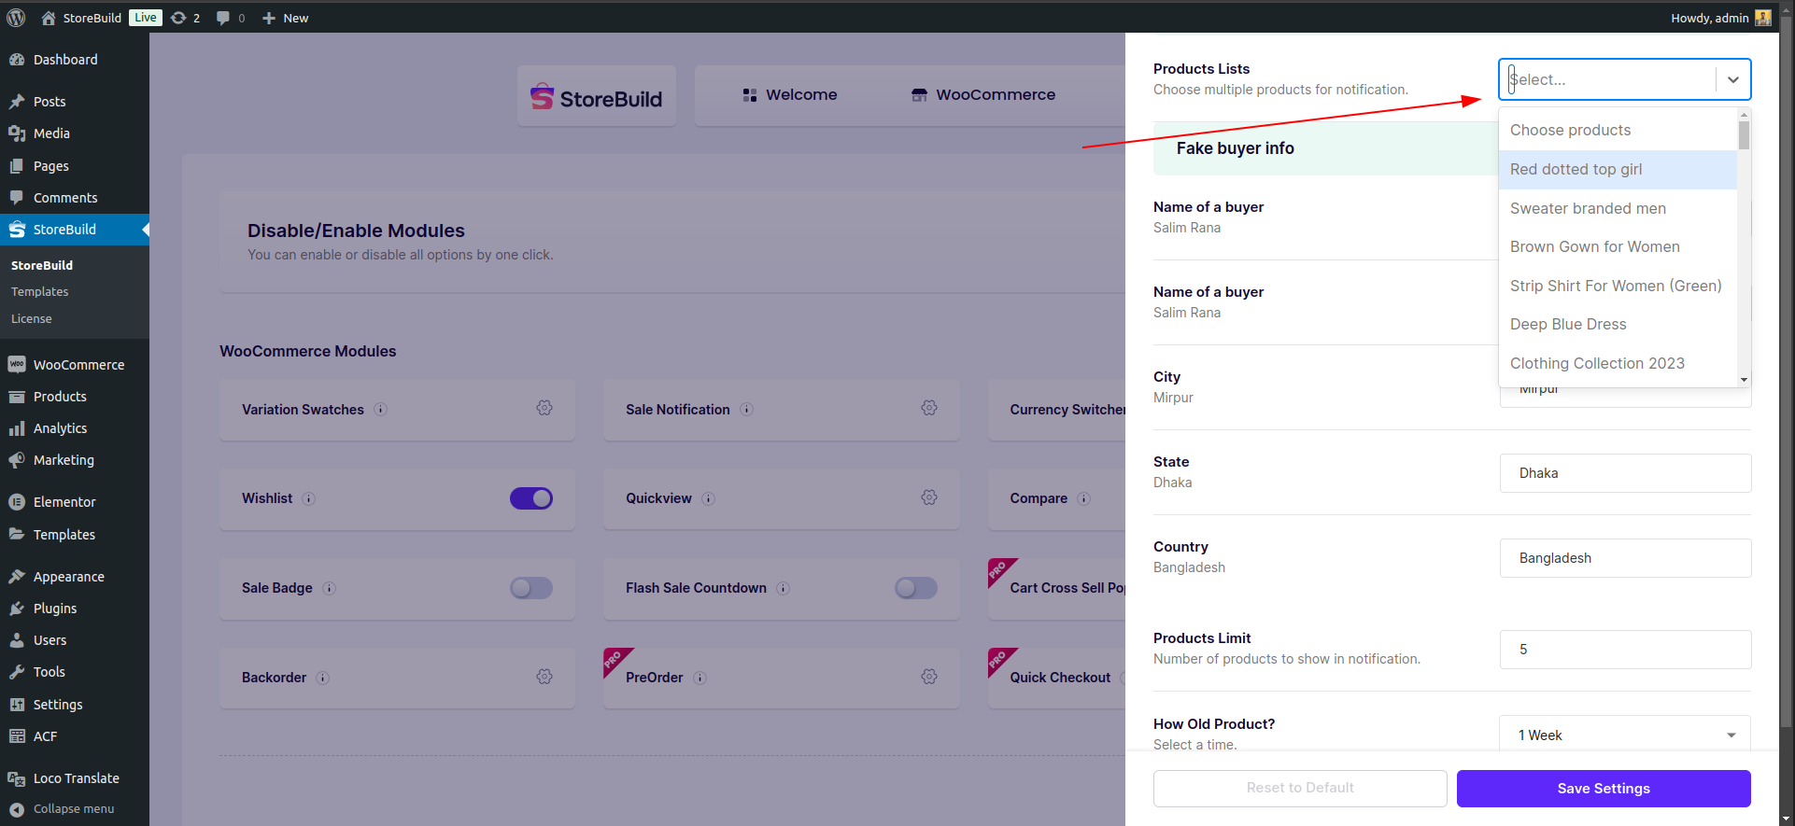Image resolution: width=1795 pixels, height=826 pixels.
Task: Enable the Sale Badge toggle
Action: pyautogui.click(x=531, y=588)
